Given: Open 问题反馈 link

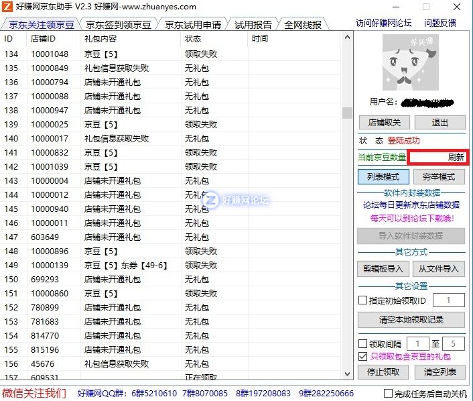Looking at the screenshot, I should tap(440, 23).
